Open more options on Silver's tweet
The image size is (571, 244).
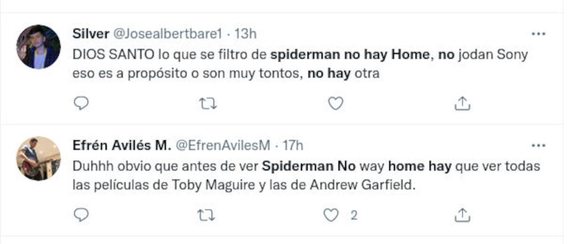[x=538, y=34]
